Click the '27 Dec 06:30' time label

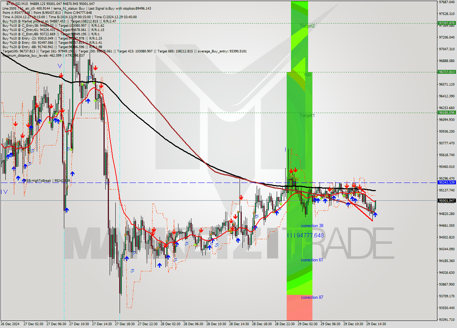(x=56, y=324)
